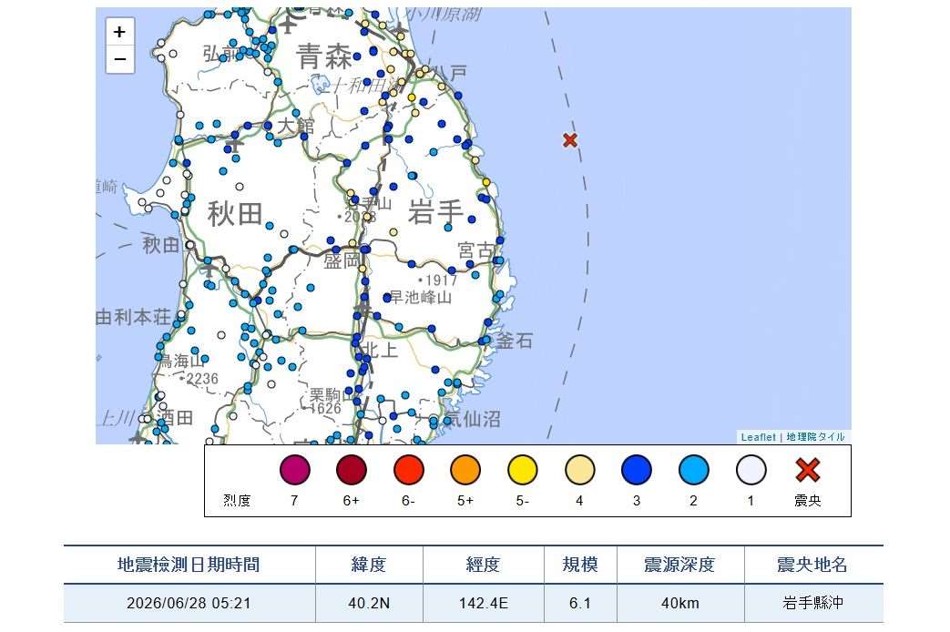This screenshot has height=632, width=950.
Task: Click the intensity 6+ legend circle
Action: pyautogui.click(x=352, y=470)
